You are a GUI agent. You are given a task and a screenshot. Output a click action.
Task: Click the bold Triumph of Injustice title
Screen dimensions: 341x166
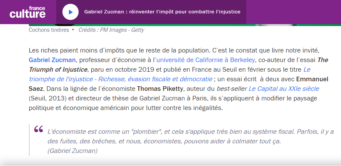[x=58, y=70]
